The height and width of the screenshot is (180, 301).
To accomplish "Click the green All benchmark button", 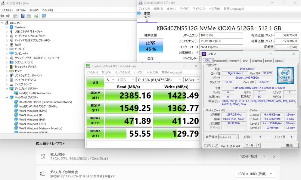I will [x=95, y=83].
